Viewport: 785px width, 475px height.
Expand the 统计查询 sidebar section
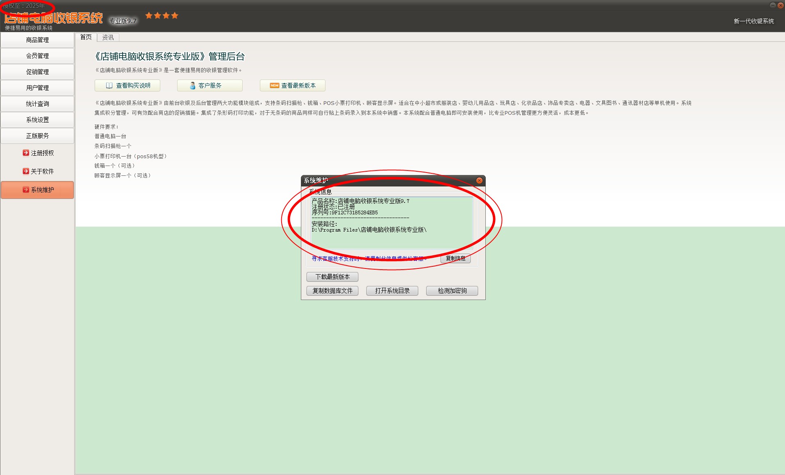37,104
